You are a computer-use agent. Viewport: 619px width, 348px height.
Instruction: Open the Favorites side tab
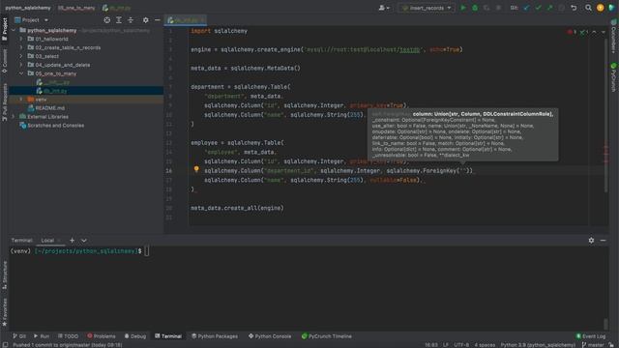[x=4, y=311]
